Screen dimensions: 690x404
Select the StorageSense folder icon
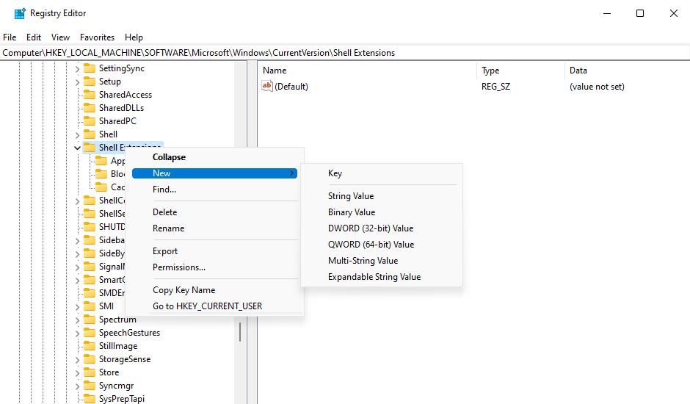pos(90,359)
